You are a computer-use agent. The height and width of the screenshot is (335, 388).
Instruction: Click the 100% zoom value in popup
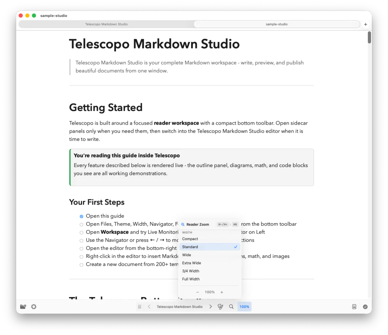click(x=210, y=292)
